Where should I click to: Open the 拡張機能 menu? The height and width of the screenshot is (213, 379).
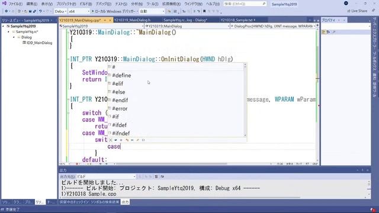point(171,4)
